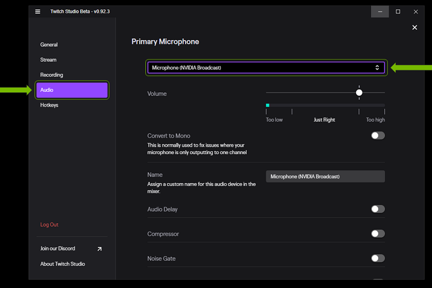
Task: Click the Noise Gate label
Action: pyautogui.click(x=161, y=258)
